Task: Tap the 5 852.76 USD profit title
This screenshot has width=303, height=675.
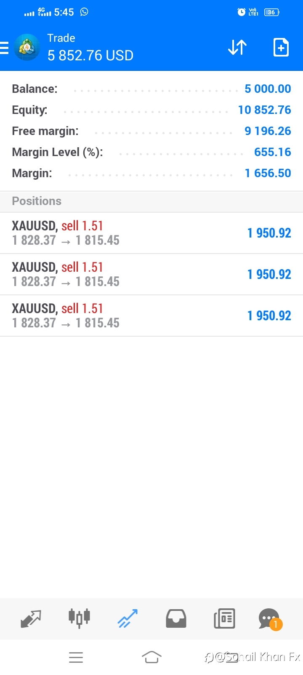Action: pos(90,55)
